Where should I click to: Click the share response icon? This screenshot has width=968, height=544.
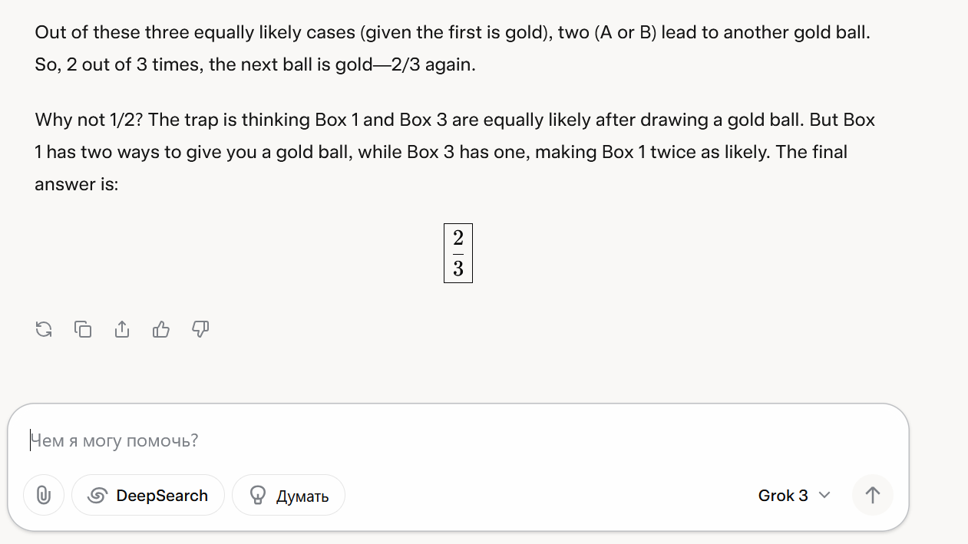coord(122,330)
